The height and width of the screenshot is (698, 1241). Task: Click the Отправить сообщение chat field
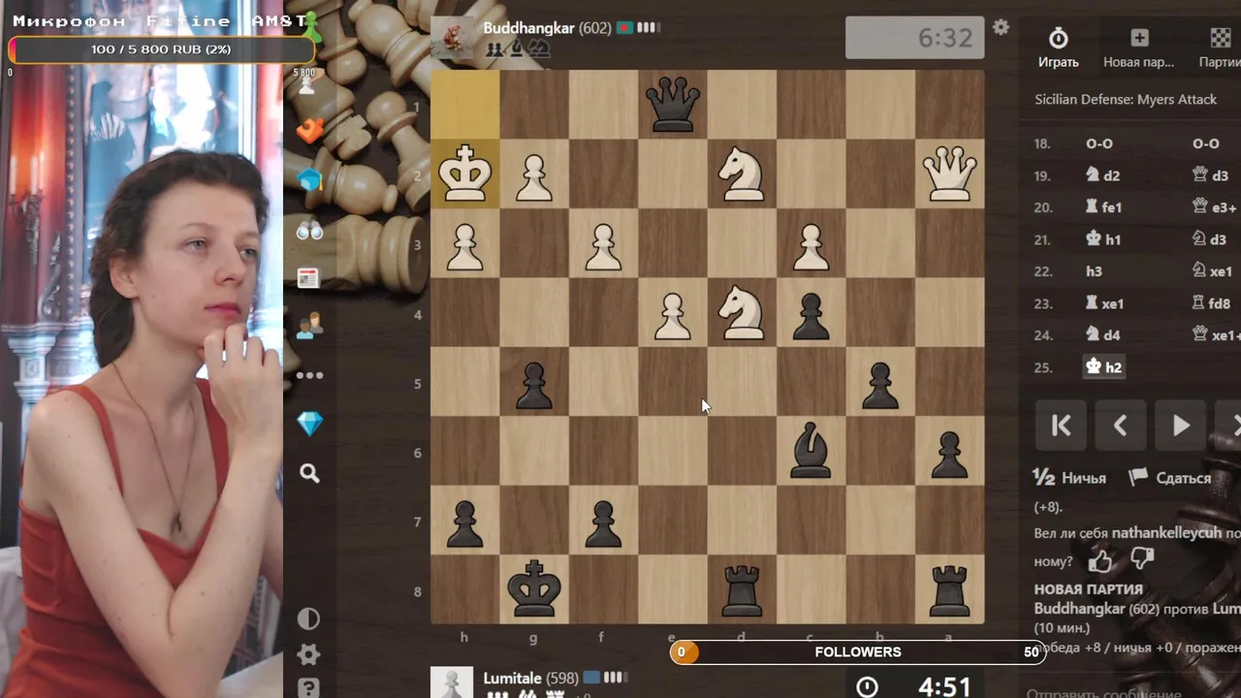1103,693
